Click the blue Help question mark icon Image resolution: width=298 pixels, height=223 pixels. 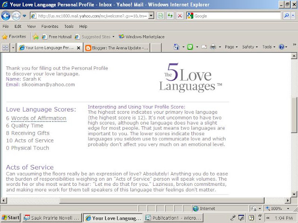[x=281, y=46]
